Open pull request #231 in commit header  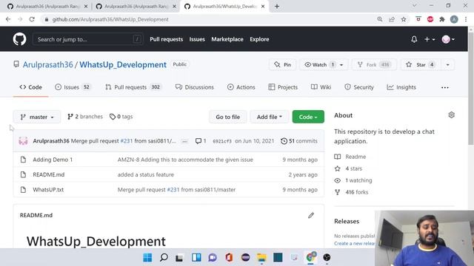click(x=127, y=141)
